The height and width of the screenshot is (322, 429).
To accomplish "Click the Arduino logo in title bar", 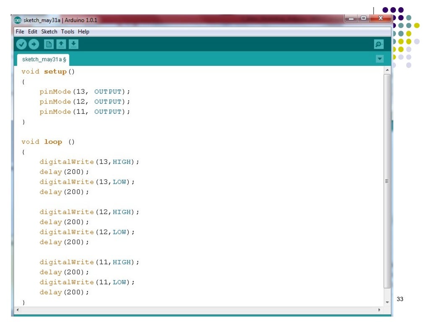I will pyautogui.click(x=18, y=20).
